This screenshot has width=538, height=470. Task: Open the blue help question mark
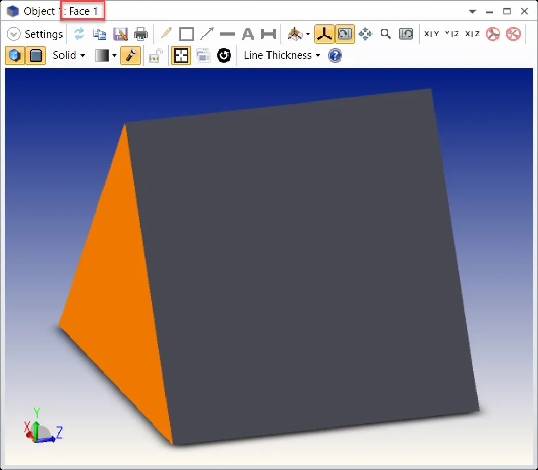tap(335, 55)
